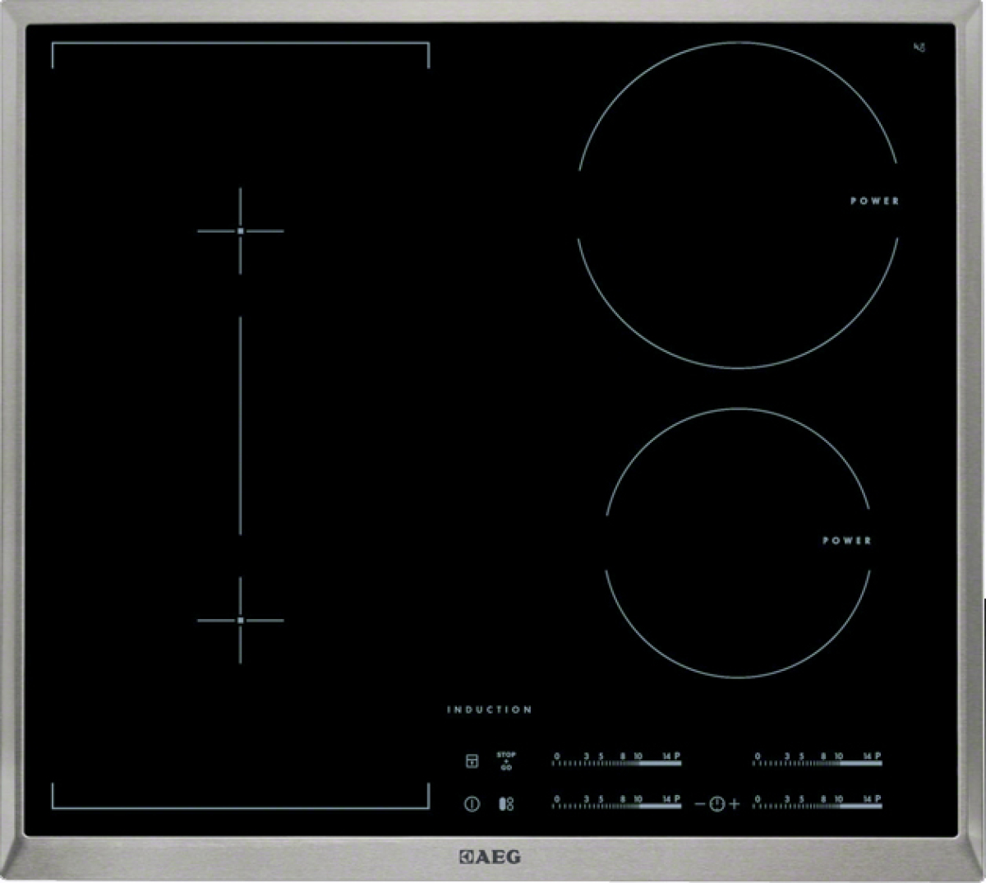Image resolution: width=986 pixels, height=883 pixels.
Task: Set lower-left power slider level
Action: click(616, 802)
